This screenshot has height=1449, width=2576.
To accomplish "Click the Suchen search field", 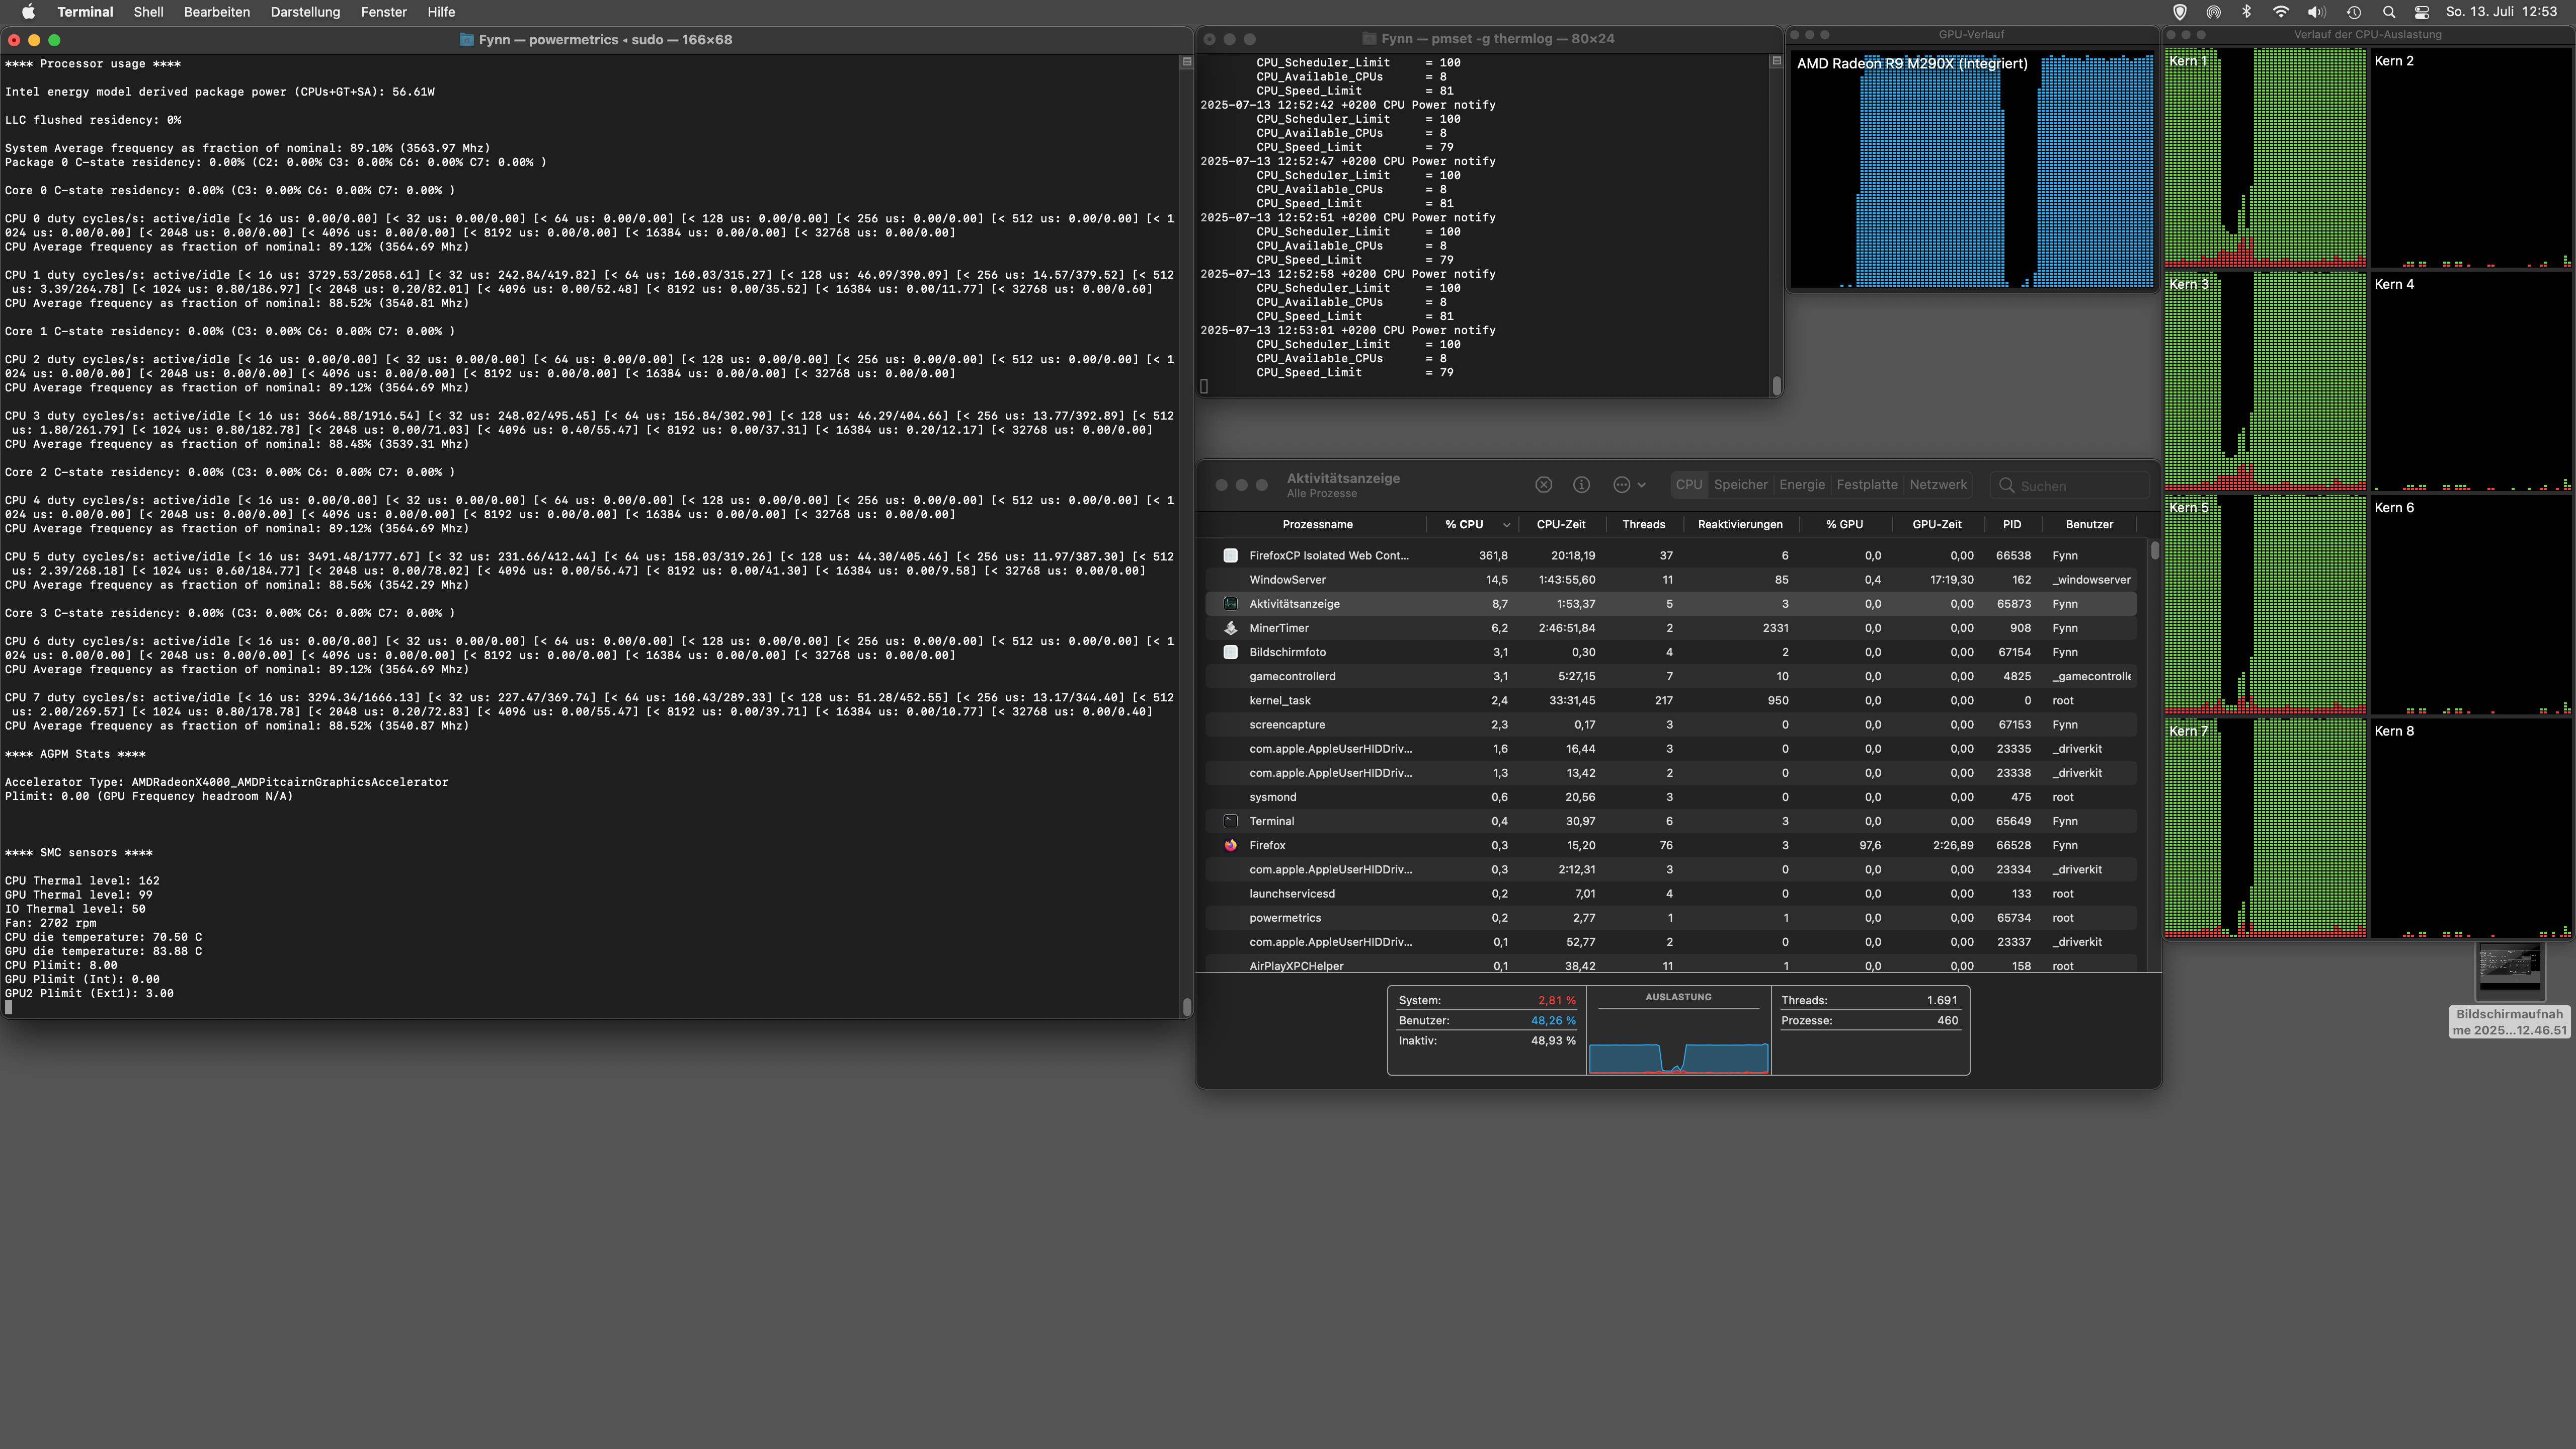I will (2070, 486).
